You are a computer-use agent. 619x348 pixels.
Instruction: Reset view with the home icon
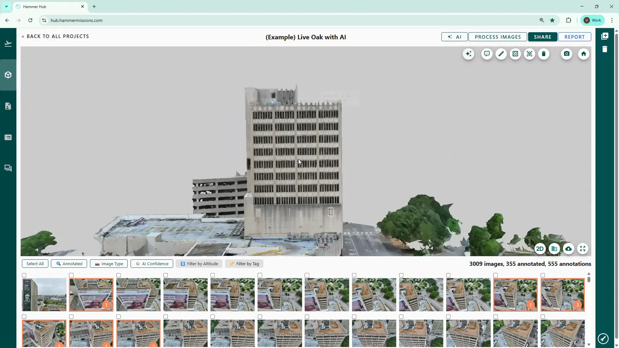click(x=584, y=54)
